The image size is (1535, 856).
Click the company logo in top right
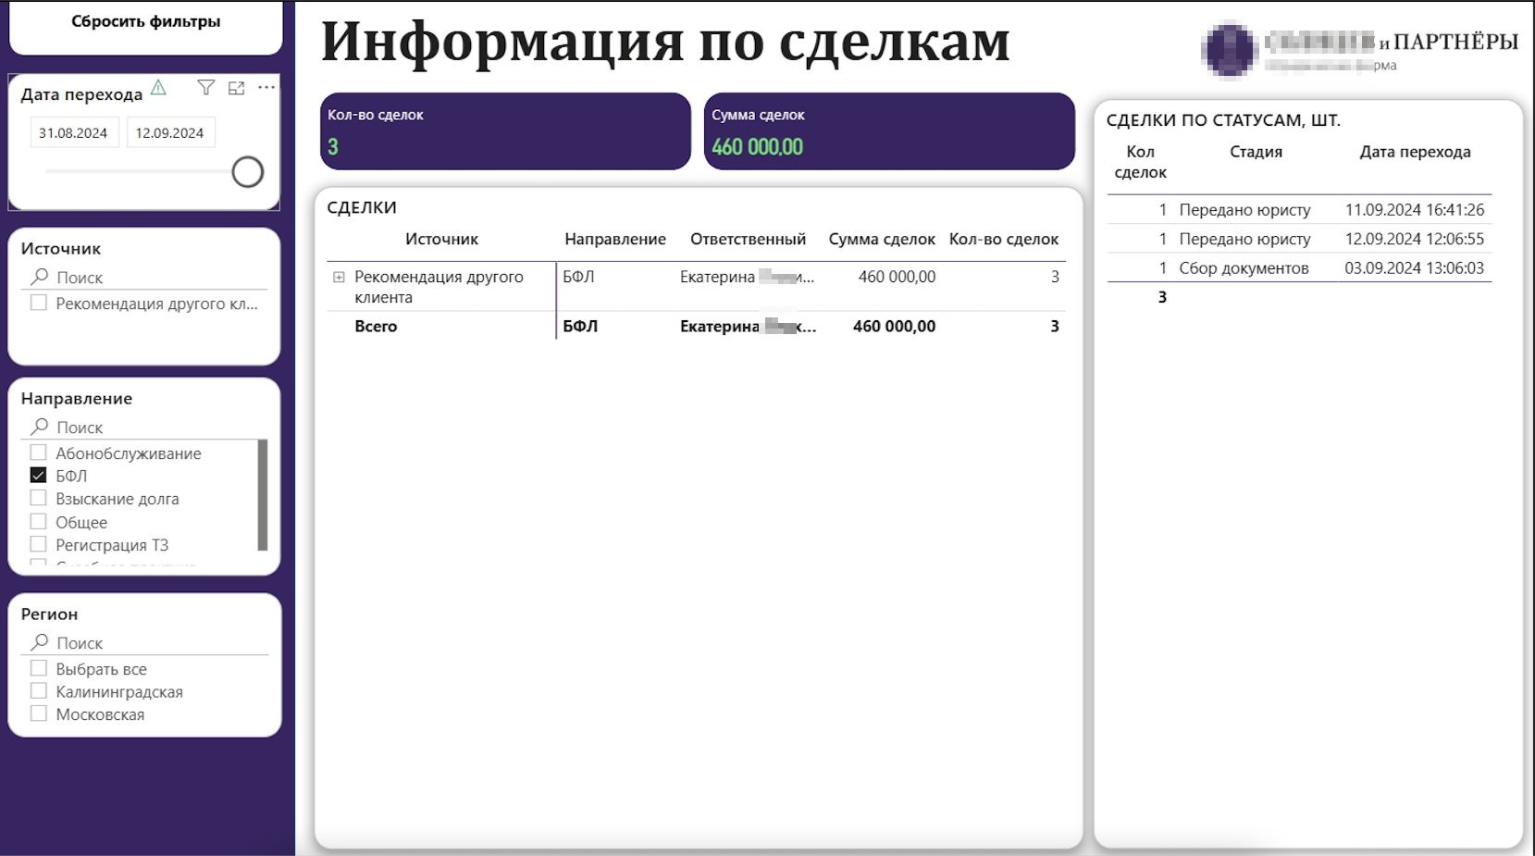1229,49
